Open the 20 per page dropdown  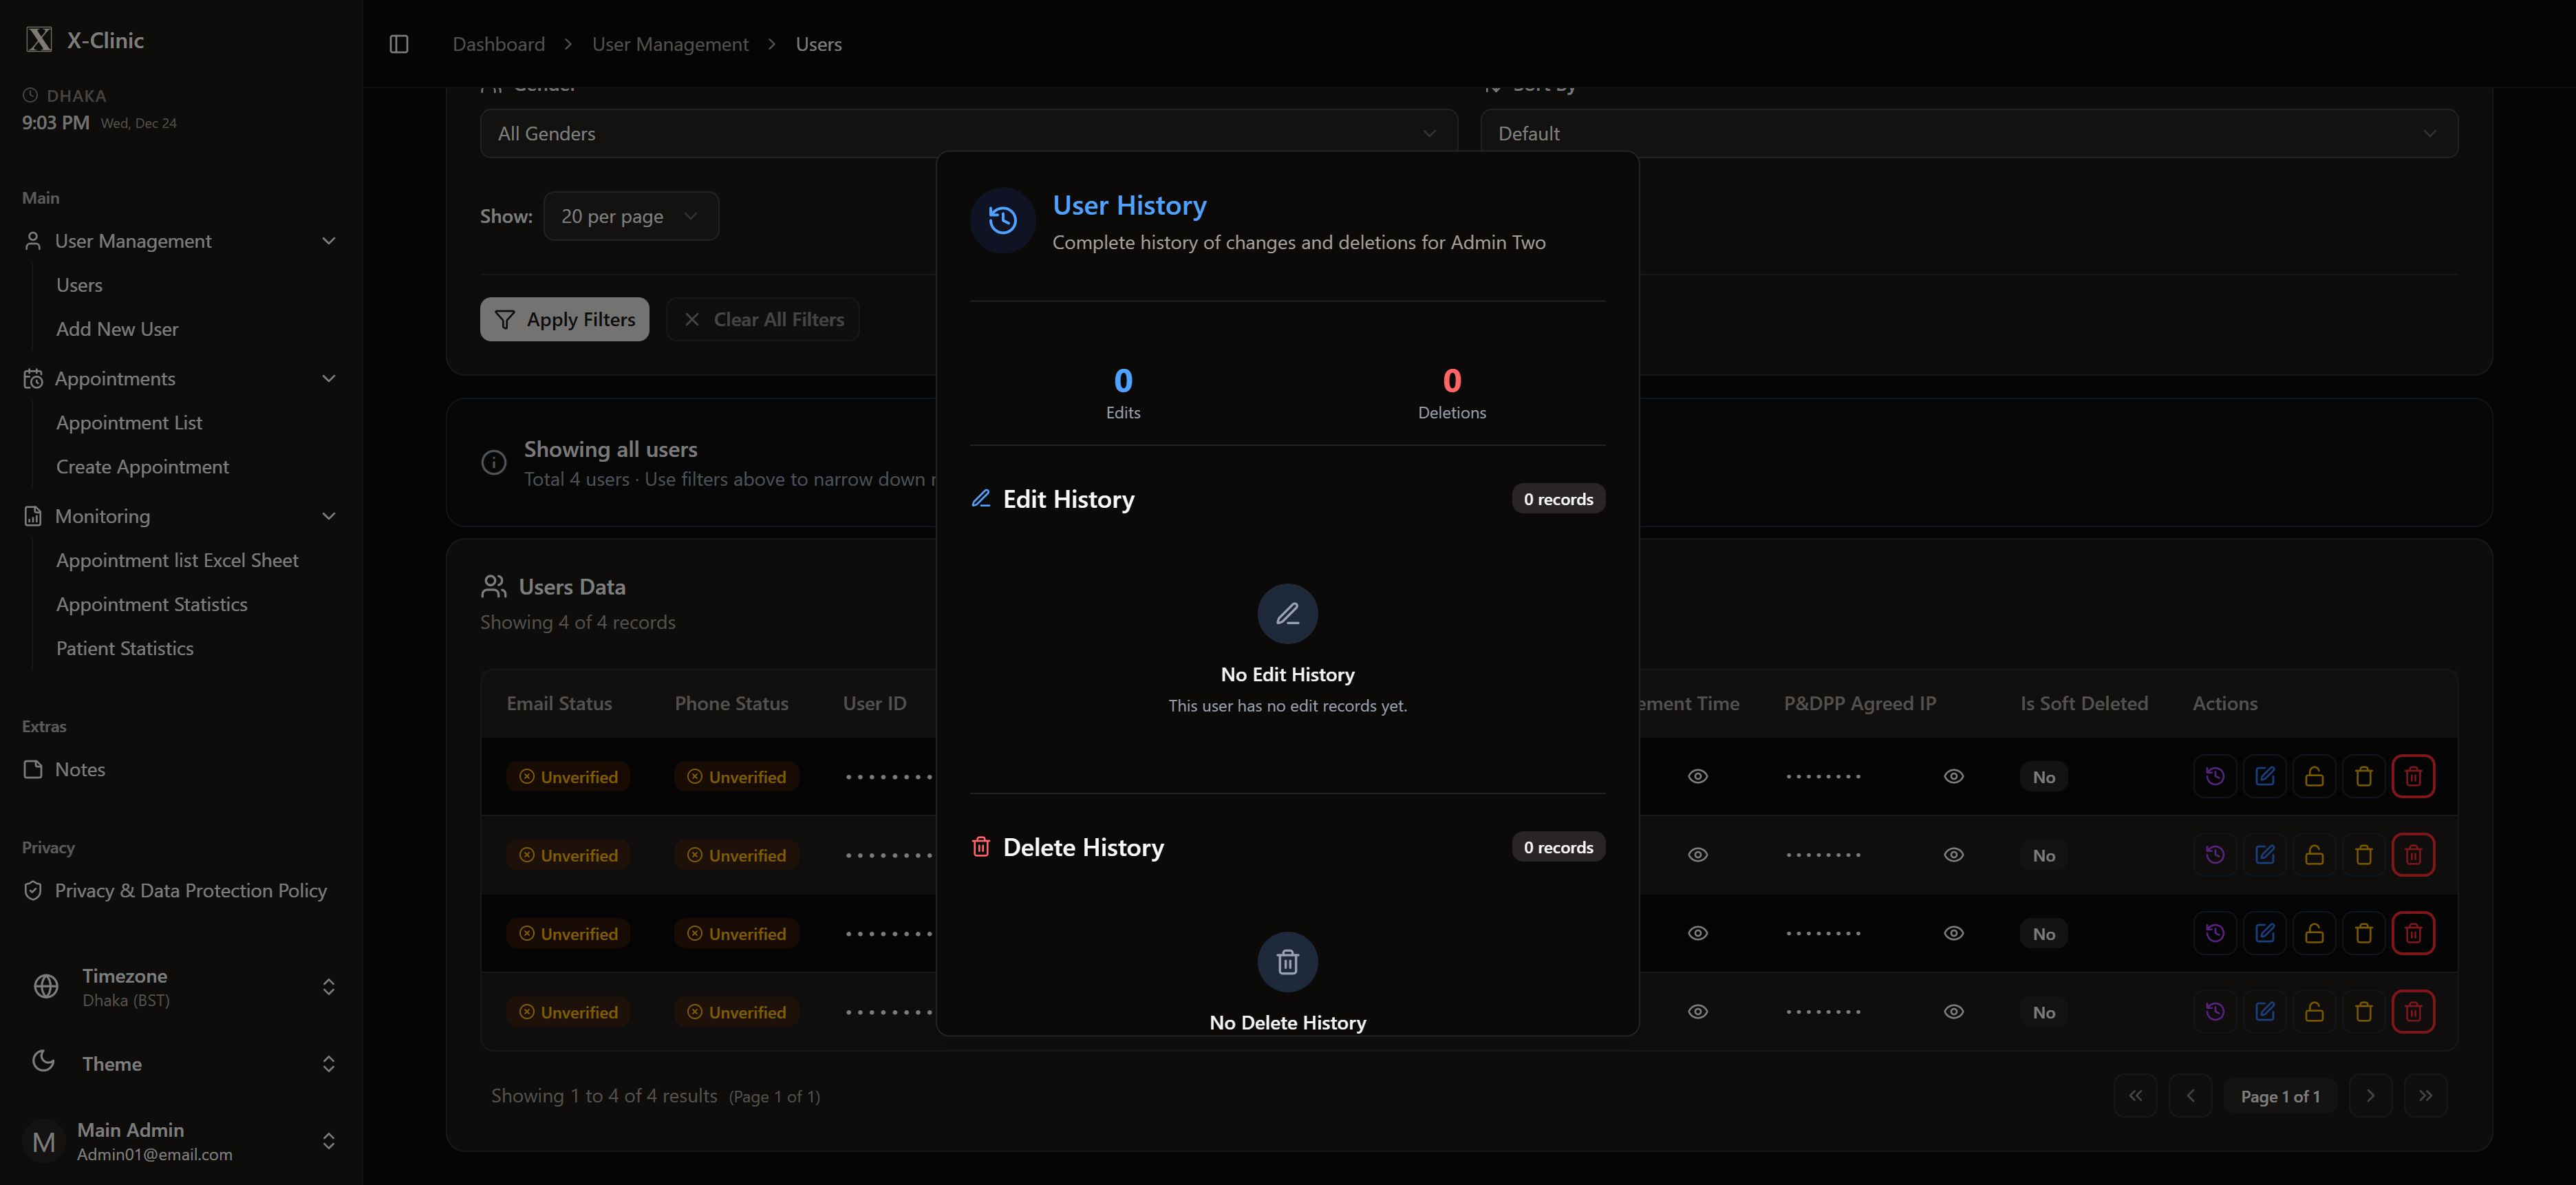click(630, 216)
